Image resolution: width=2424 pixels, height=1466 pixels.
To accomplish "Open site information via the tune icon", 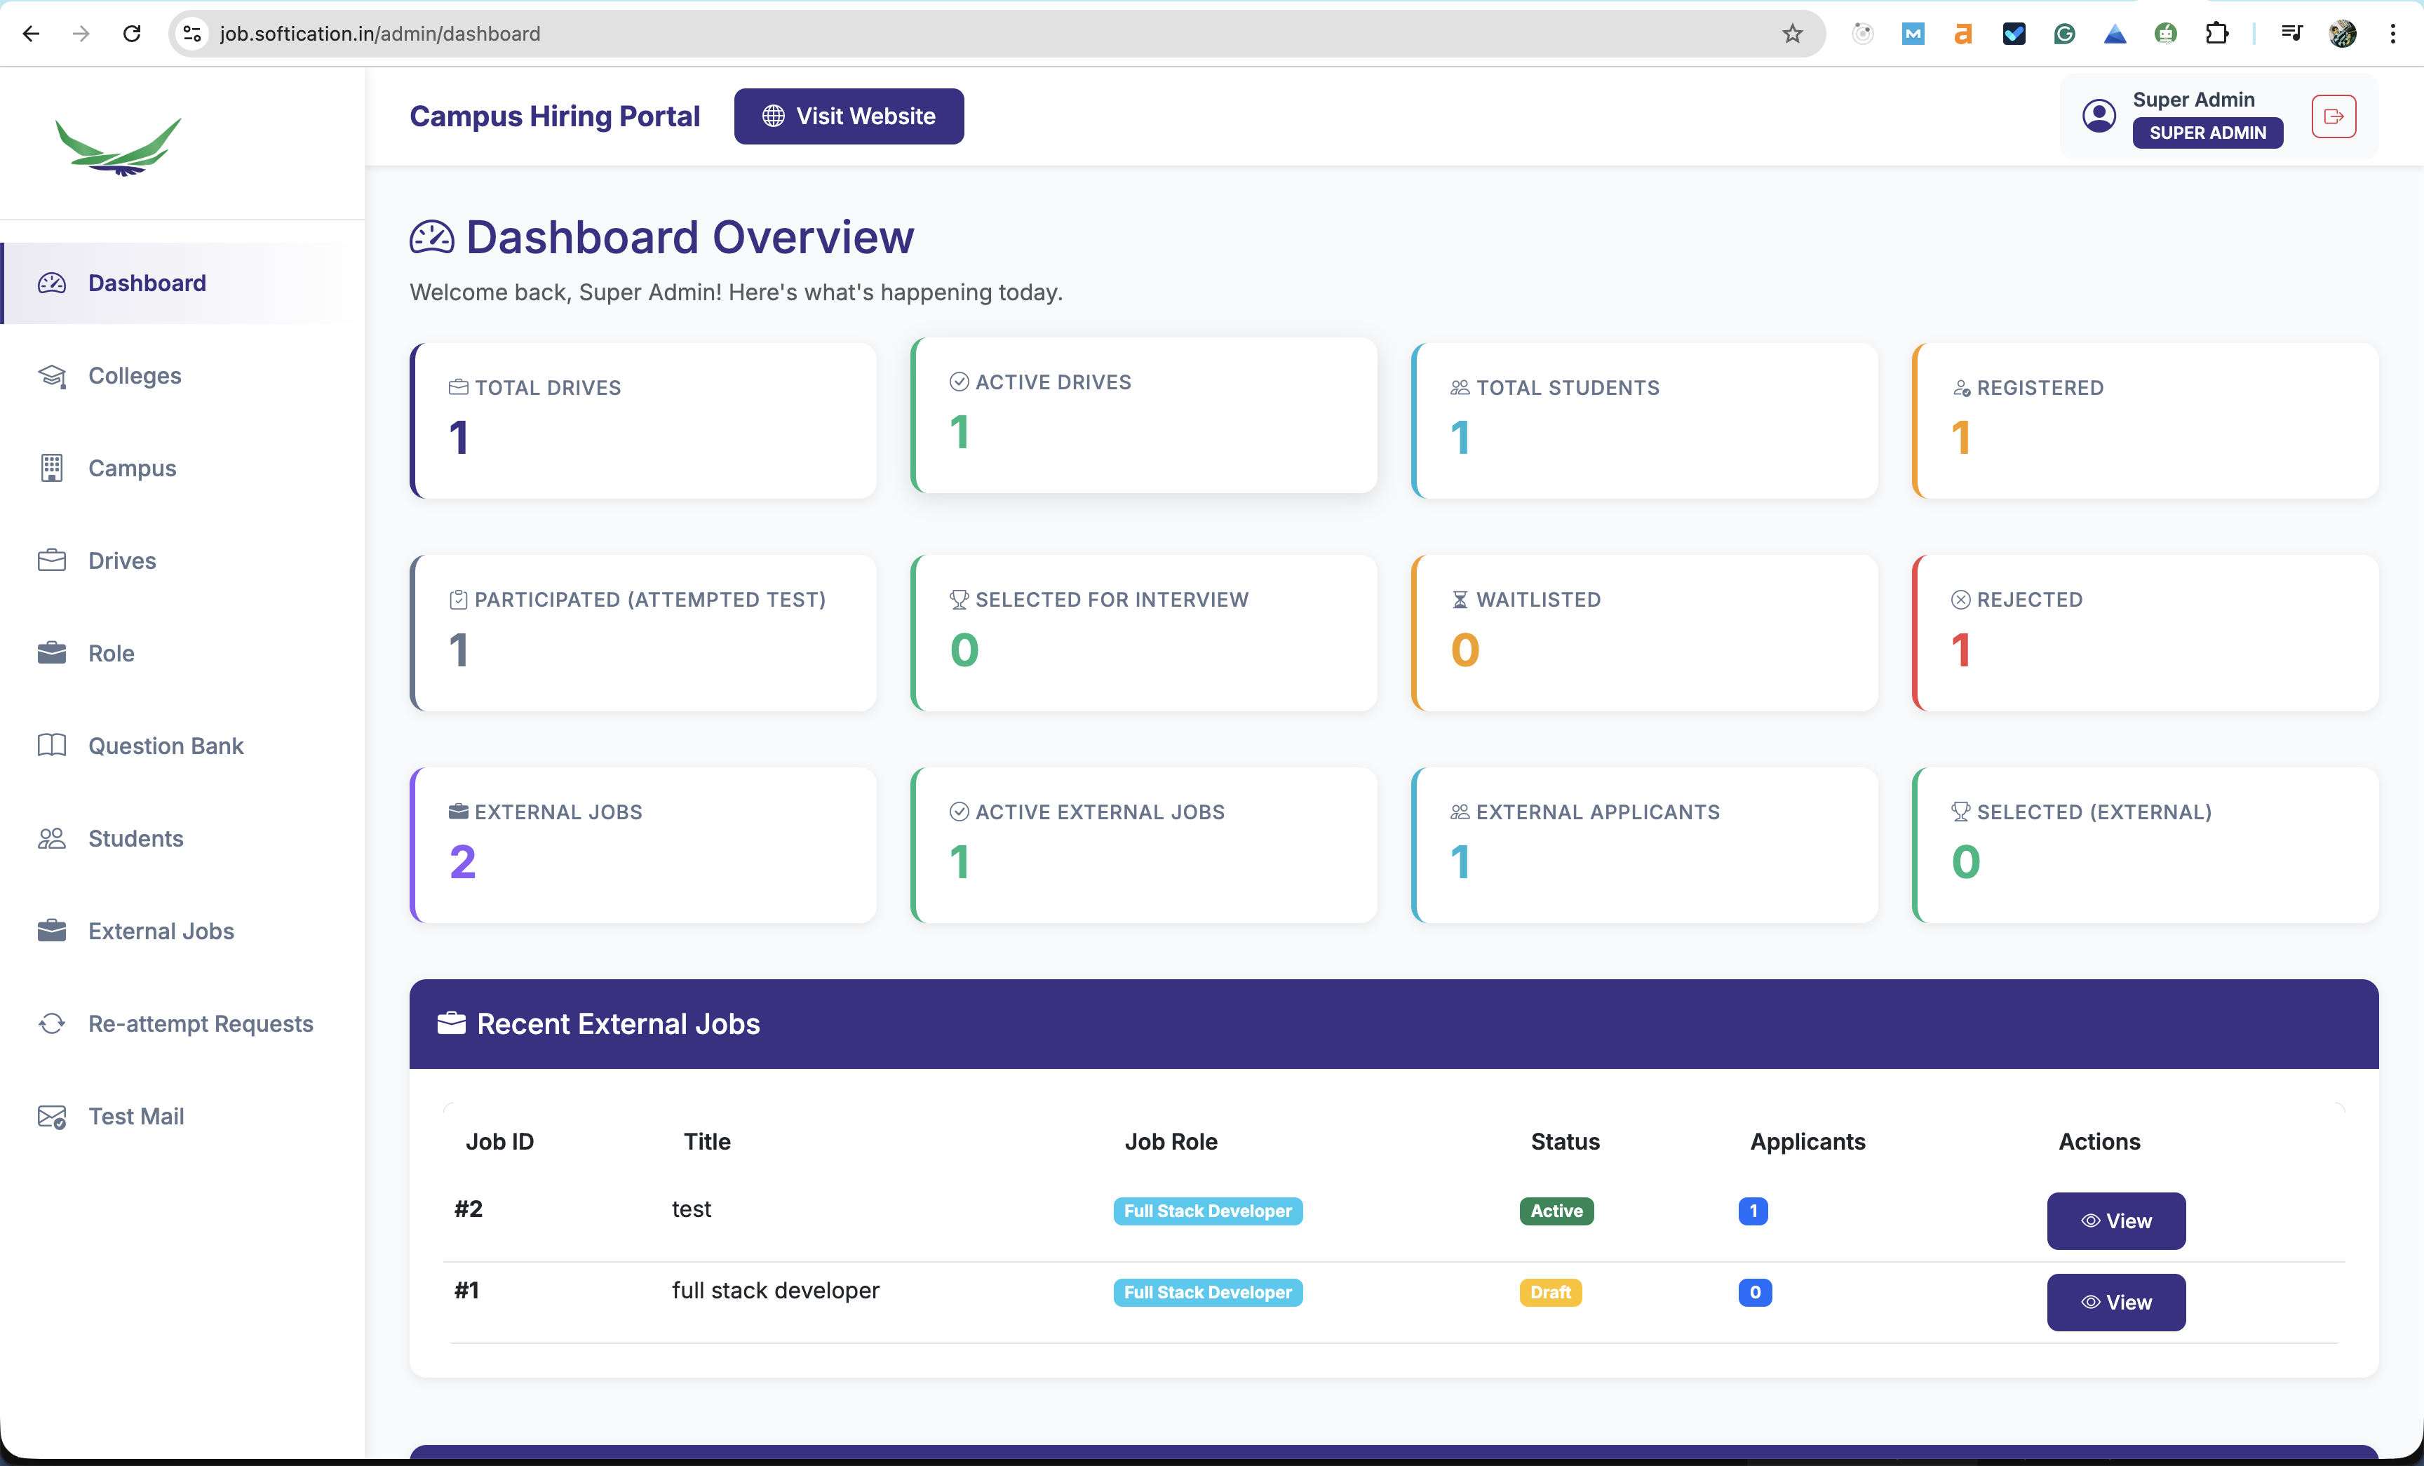I will pos(191,32).
